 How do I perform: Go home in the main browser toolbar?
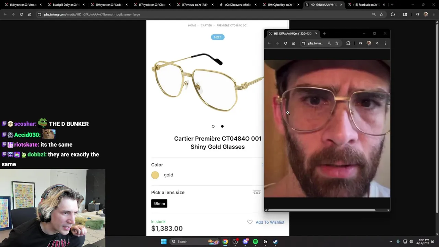(x=29, y=14)
